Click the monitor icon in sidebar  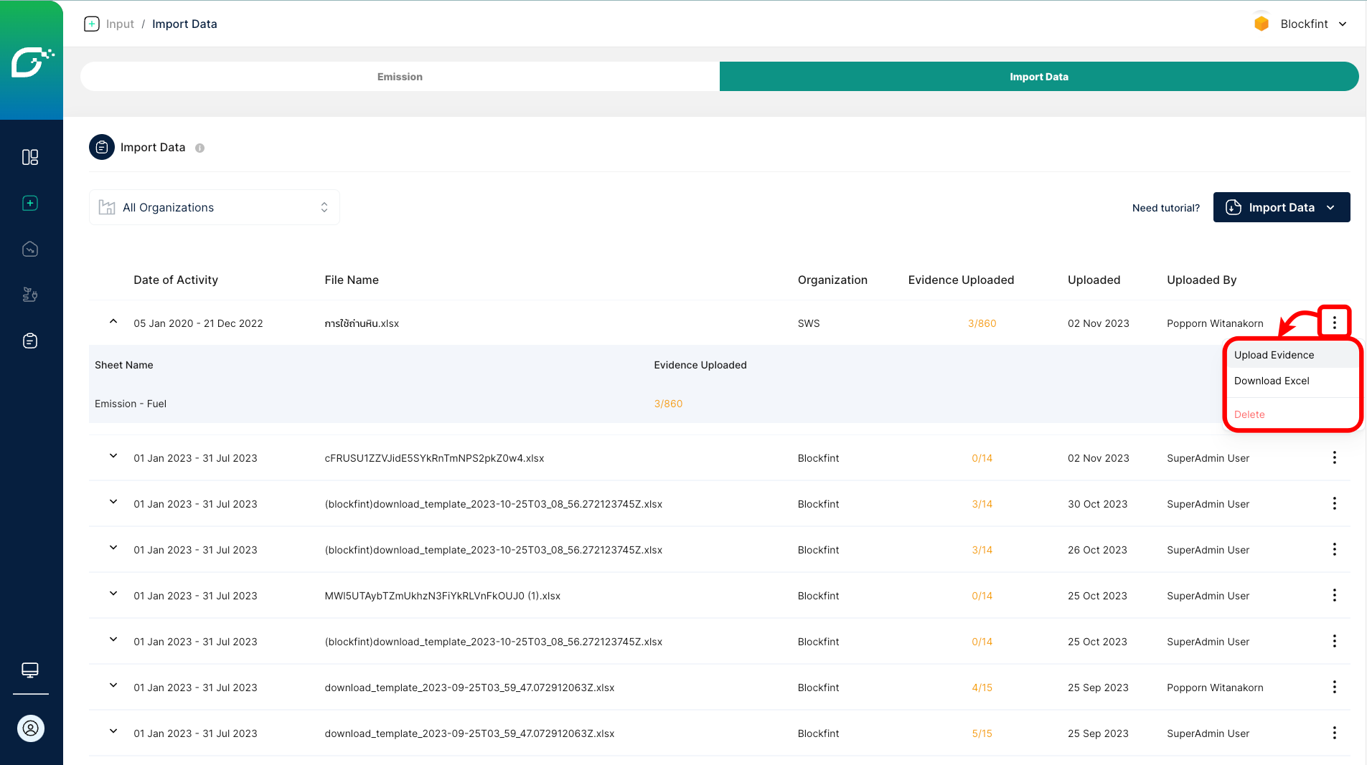coord(30,670)
